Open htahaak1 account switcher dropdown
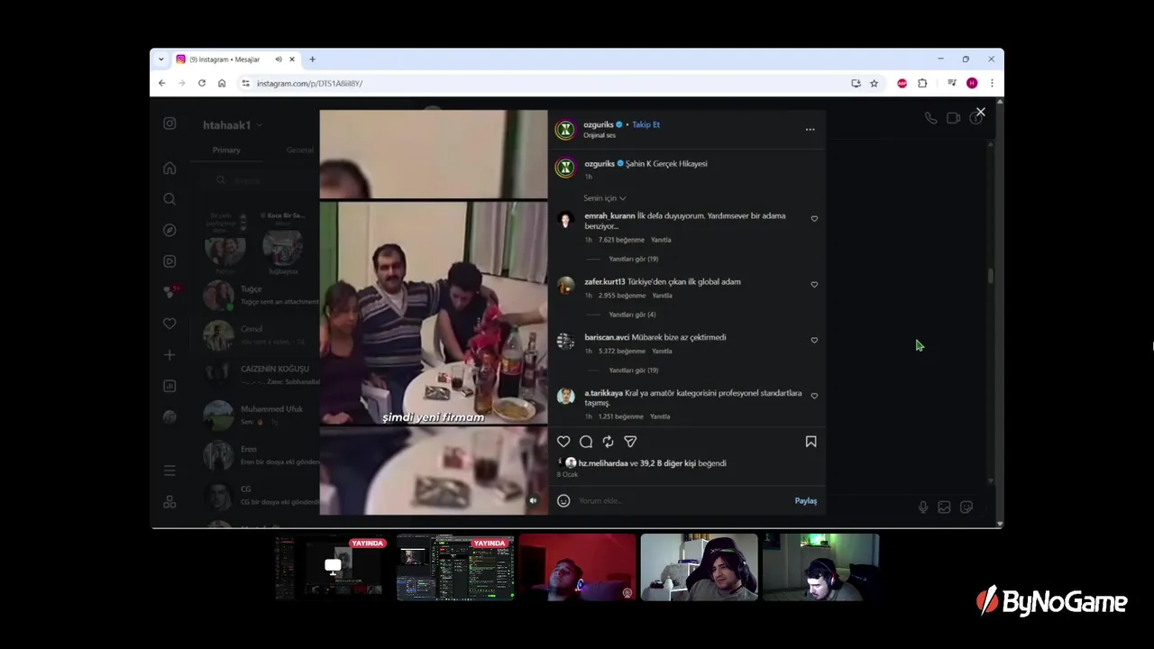Screen dimensions: 1154x649 (233, 125)
